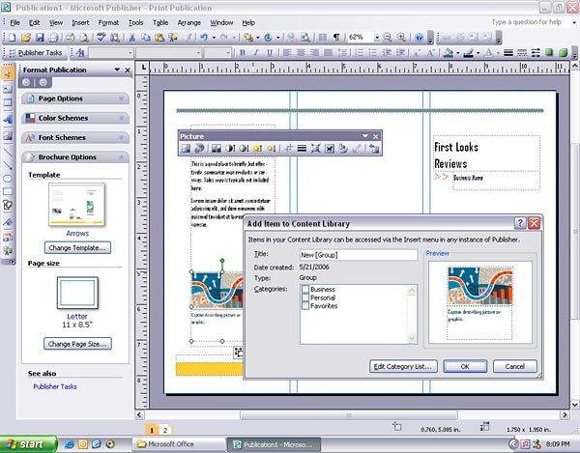Toggle Underline formatting button
The width and height of the screenshot is (580, 453).
pos(270,53)
